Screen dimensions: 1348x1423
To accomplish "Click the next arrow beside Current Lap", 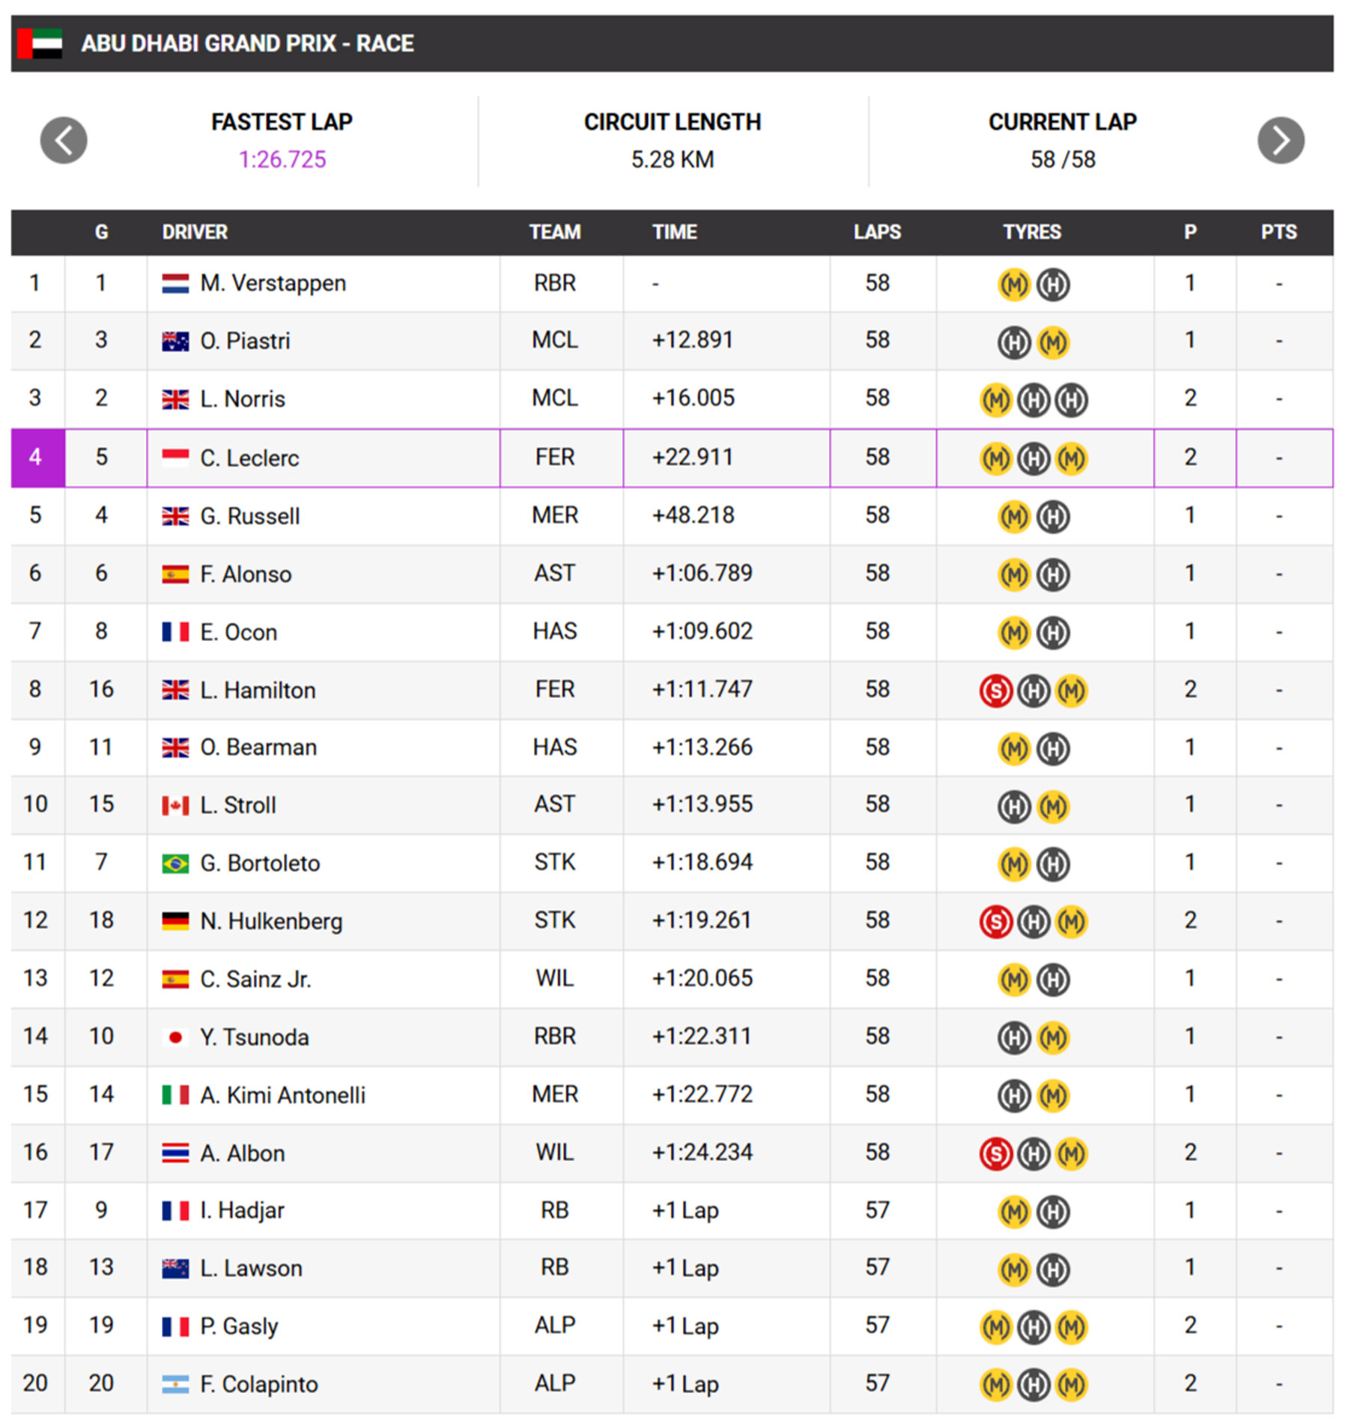I will pyautogui.click(x=1281, y=140).
